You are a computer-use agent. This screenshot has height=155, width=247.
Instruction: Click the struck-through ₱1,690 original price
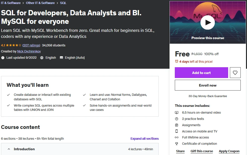197,54
